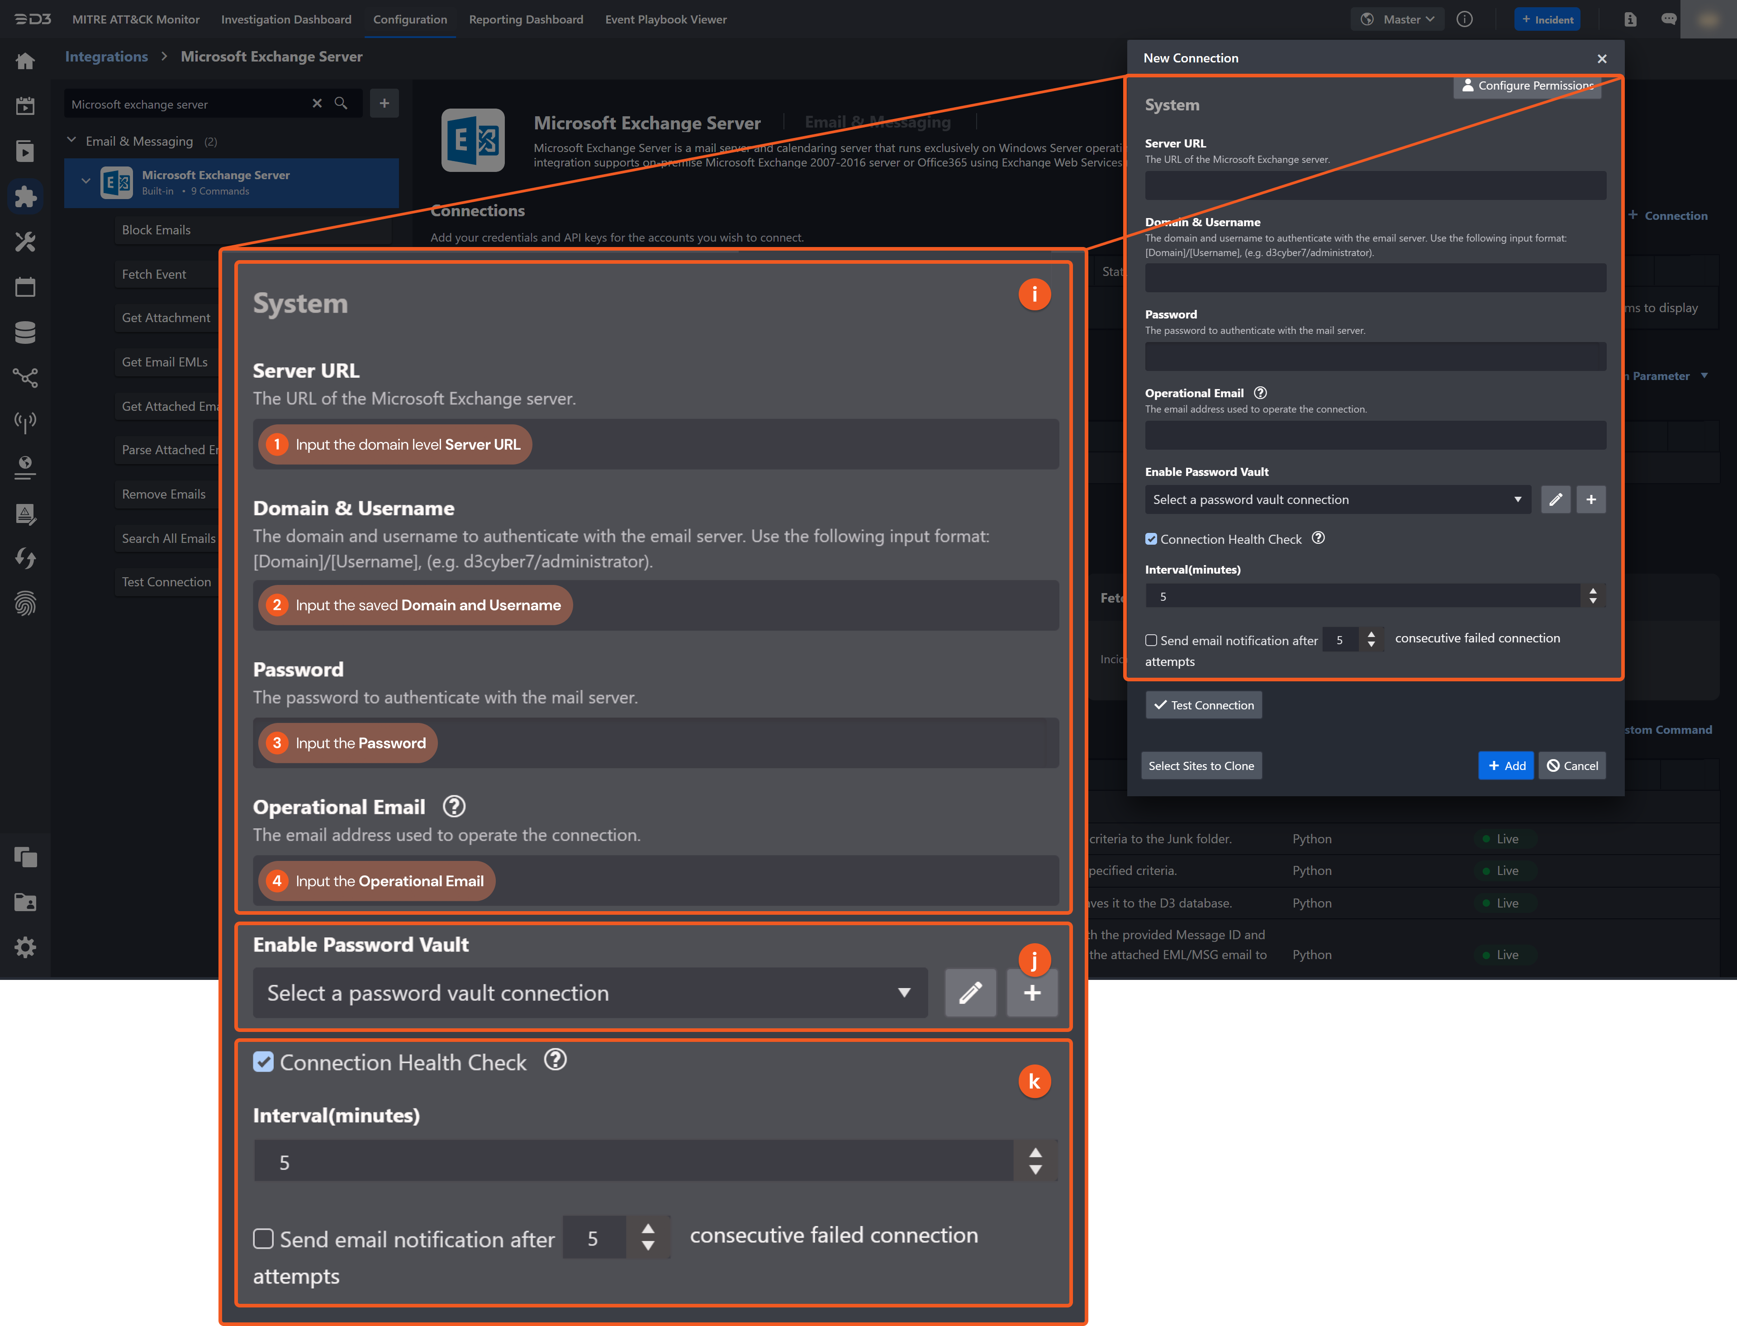This screenshot has width=1737, height=1326.
Task: Uncheck the large Connection Health Check checkbox
Action: pos(264,1062)
